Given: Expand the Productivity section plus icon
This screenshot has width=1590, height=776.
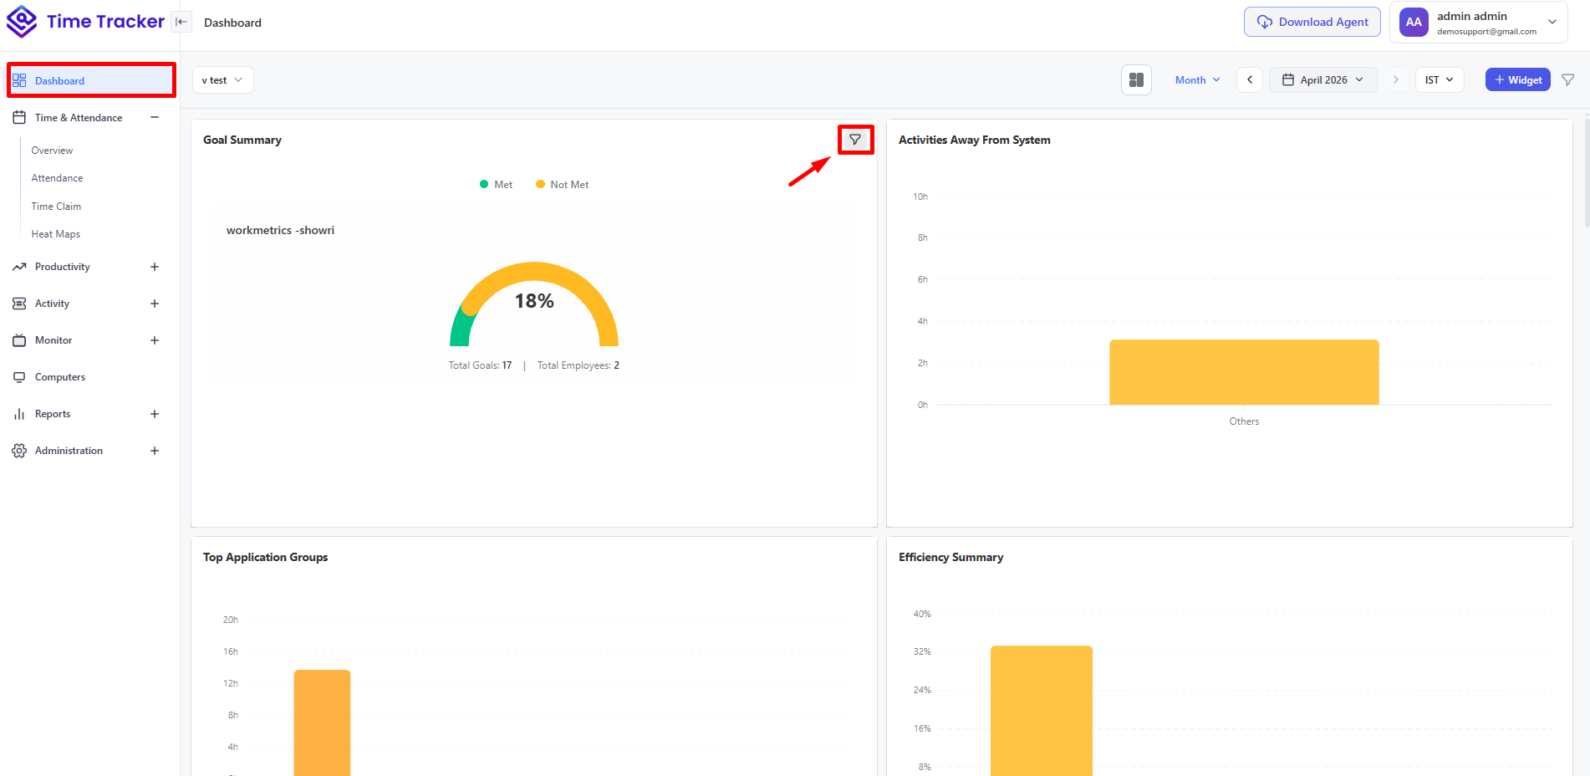Looking at the screenshot, I should [x=155, y=267].
